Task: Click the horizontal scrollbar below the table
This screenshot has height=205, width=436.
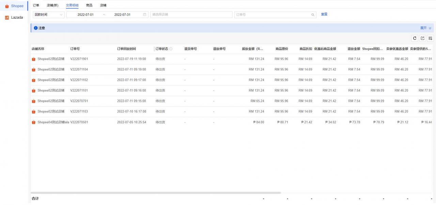Action: [x=155, y=192]
